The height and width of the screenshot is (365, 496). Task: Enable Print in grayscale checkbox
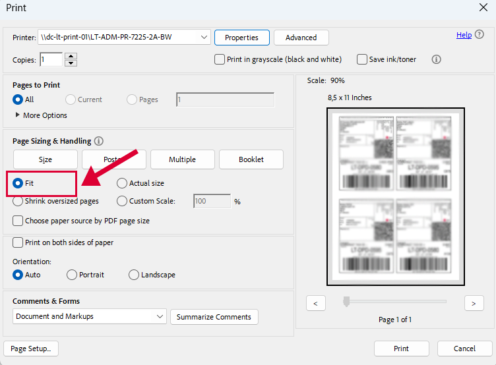pyautogui.click(x=219, y=59)
